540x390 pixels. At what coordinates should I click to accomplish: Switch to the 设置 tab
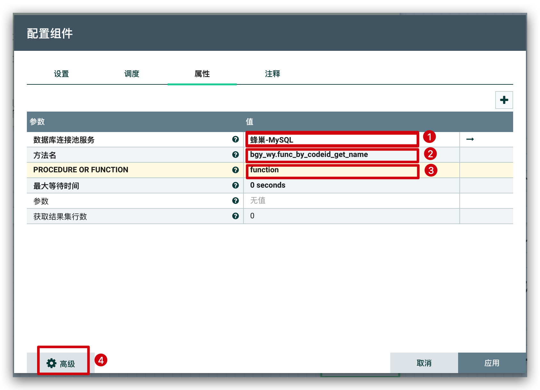(61, 74)
